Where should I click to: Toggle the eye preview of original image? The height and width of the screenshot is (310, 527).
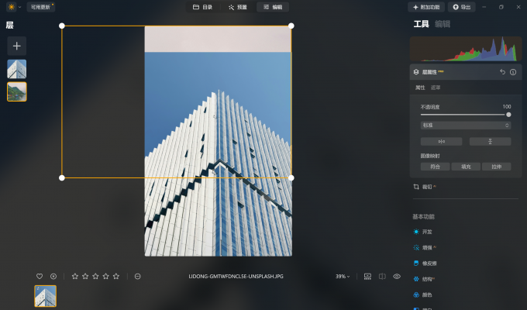[x=397, y=276]
